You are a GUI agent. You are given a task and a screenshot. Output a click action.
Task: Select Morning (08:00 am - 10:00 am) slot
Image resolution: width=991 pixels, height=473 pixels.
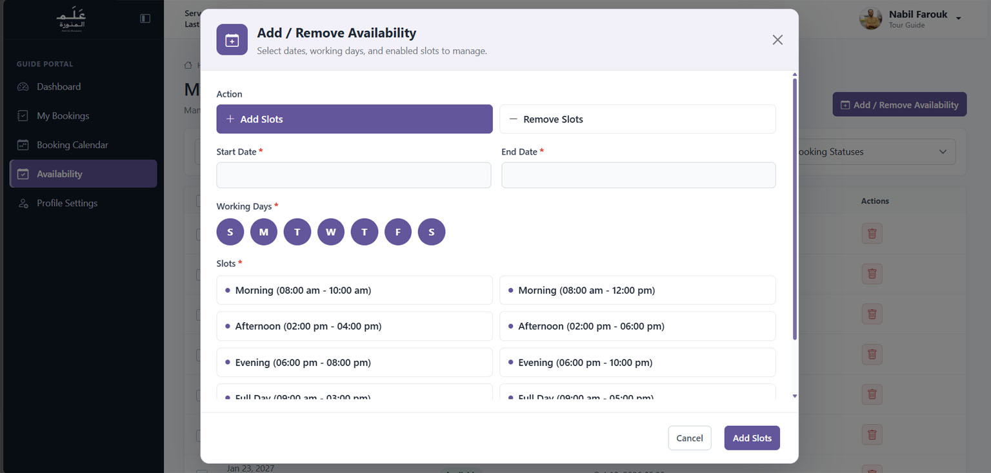pyautogui.click(x=354, y=291)
